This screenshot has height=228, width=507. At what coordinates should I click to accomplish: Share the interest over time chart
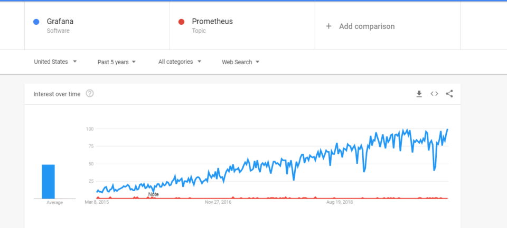(449, 94)
